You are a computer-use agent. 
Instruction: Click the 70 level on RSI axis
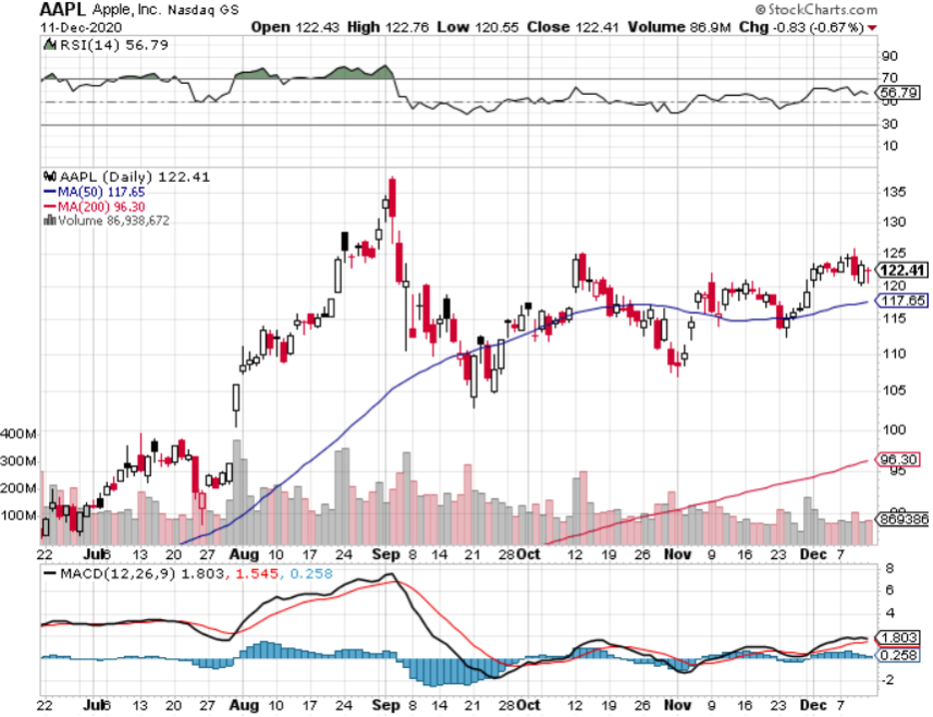click(x=890, y=78)
